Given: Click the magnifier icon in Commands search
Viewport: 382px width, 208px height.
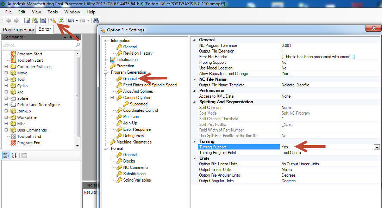Looking at the screenshot, I should click(77, 45).
